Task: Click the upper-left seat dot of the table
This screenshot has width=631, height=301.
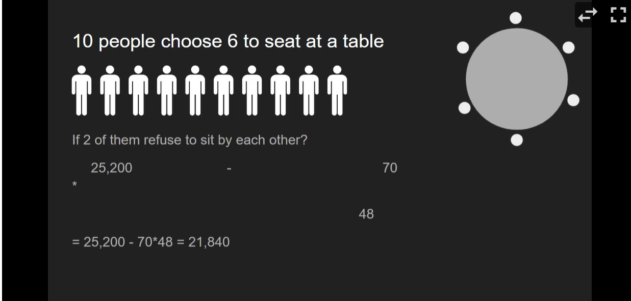Action: (x=464, y=46)
